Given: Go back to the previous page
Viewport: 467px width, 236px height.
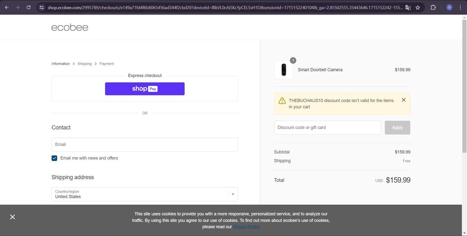Looking at the screenshot, I should (x=7, y=7).
